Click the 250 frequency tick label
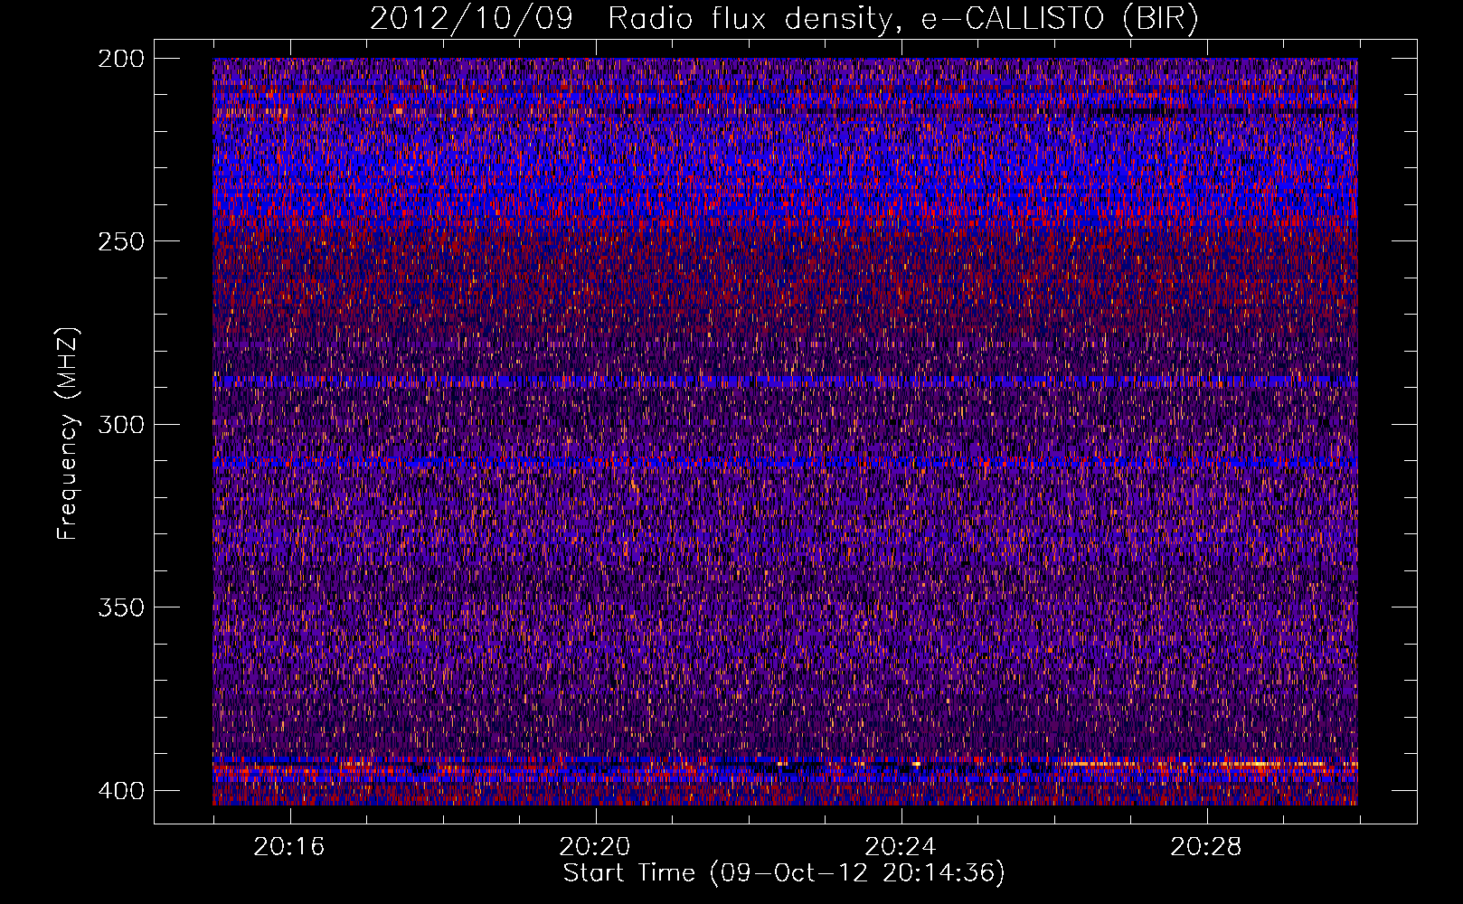 click(x=120, y=241)
